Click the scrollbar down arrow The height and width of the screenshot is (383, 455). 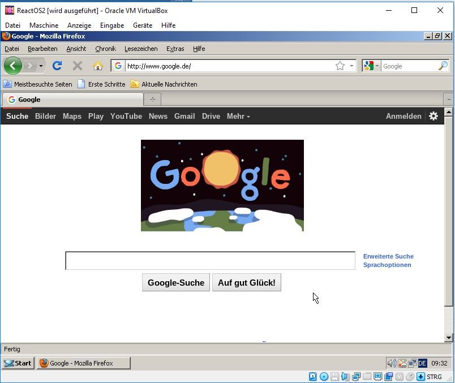pyautogui.click(x=449, y=337)
